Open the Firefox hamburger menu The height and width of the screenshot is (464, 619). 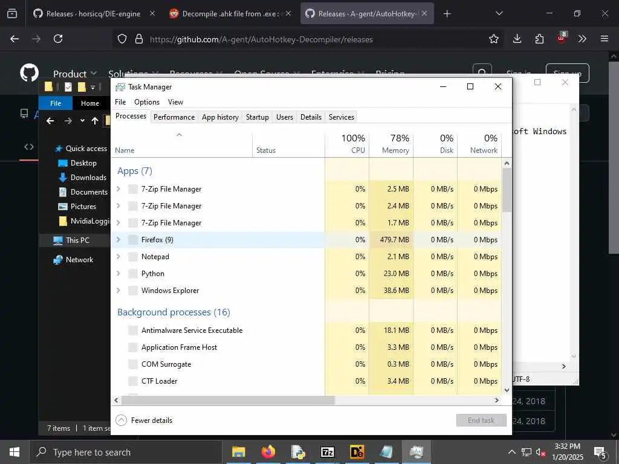tap(604, 39)
